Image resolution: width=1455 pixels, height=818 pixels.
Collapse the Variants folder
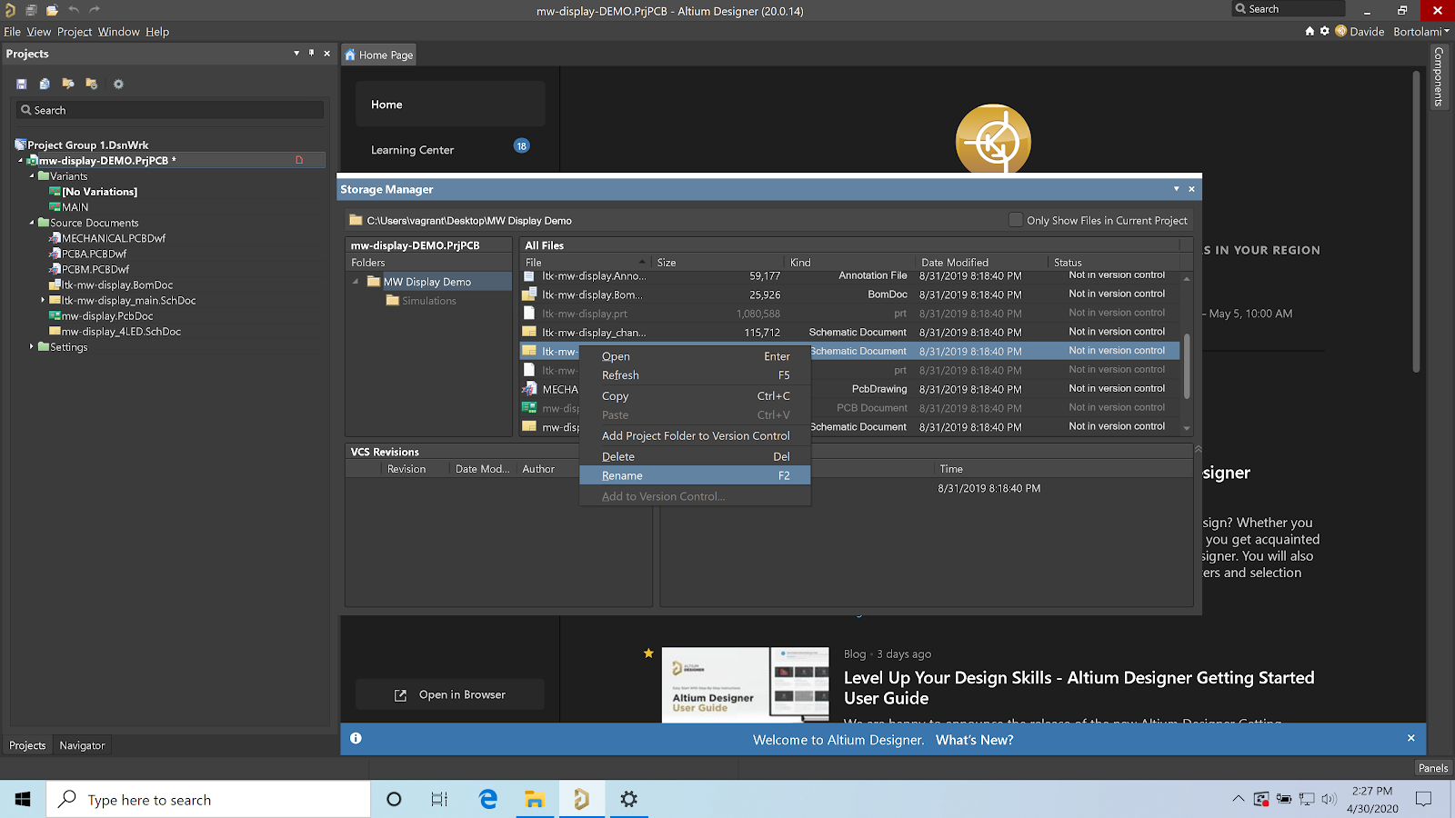coord(32,176)
